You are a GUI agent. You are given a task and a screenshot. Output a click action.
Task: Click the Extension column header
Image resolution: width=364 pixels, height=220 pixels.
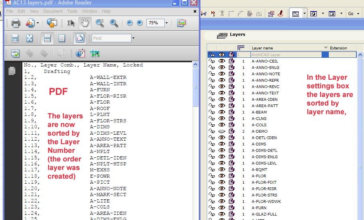pyautogui.click(x=343, y=48)
